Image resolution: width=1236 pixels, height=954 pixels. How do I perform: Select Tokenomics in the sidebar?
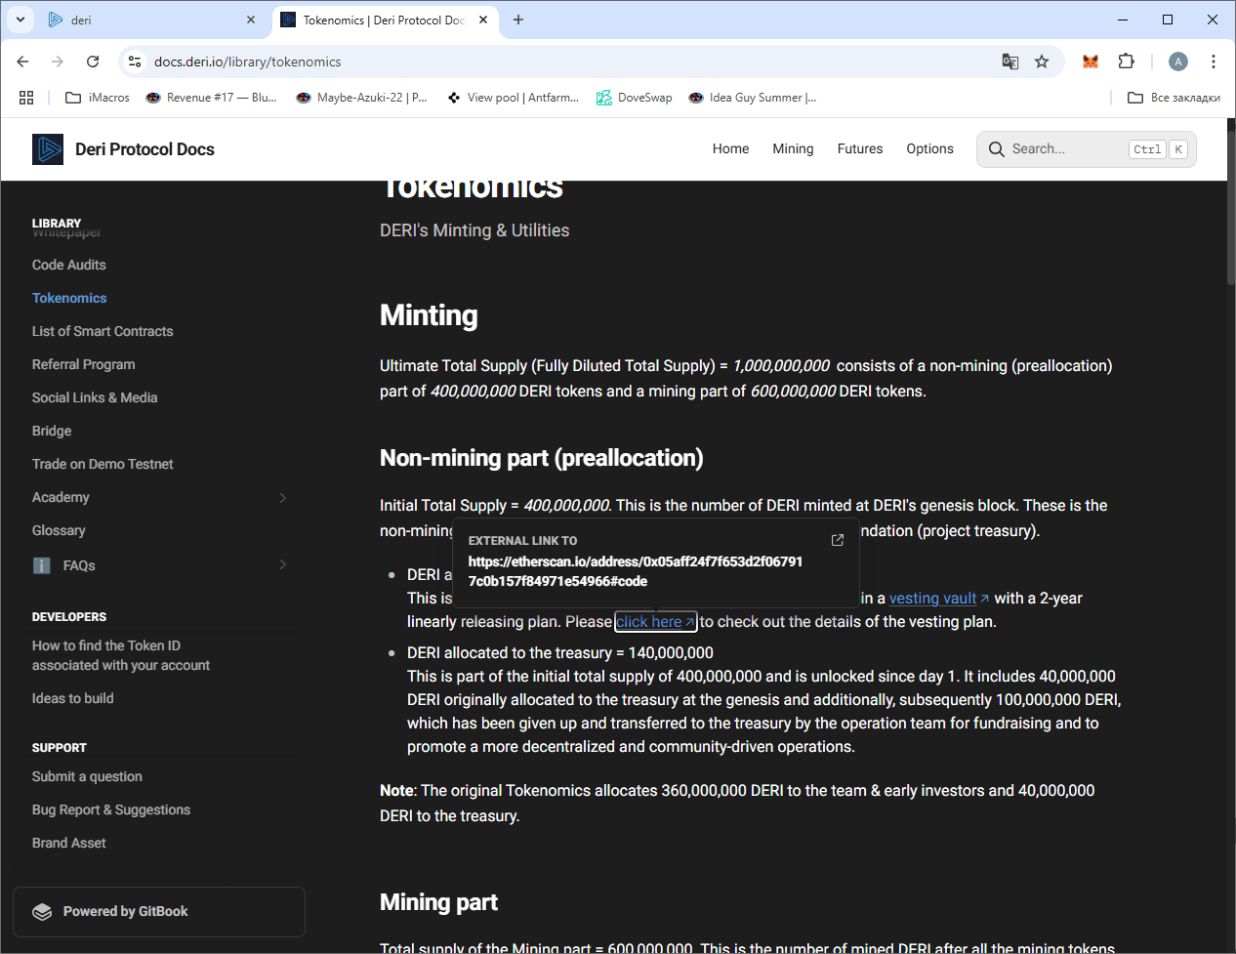[69, 298]
